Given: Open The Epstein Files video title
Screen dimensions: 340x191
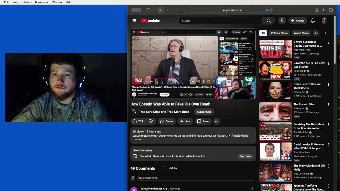Looking at the screenshot, I should [x=304, y=104].
